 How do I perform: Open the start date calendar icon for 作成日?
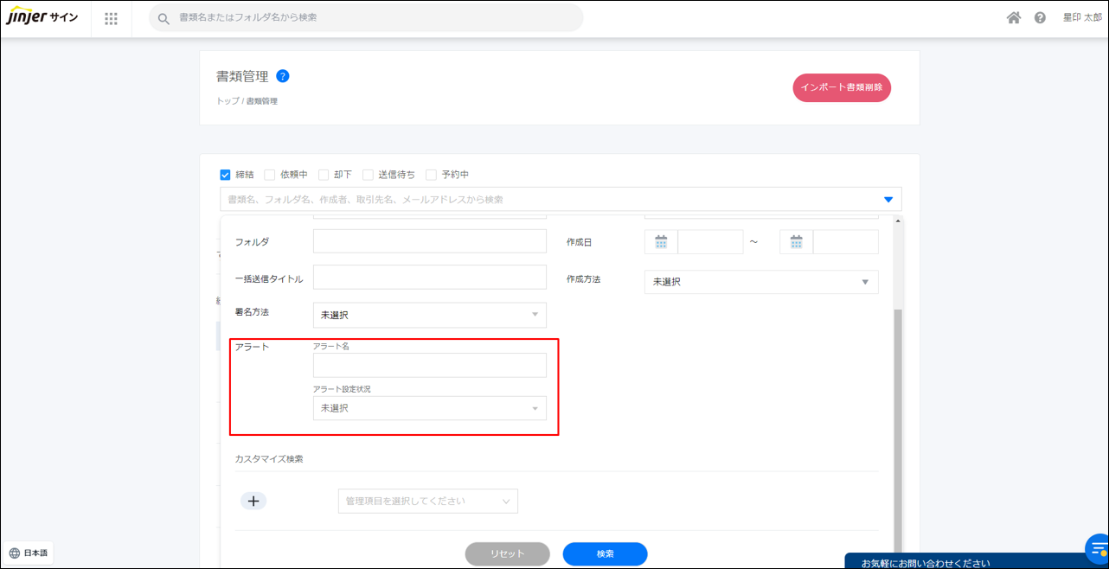pos(661,242)
